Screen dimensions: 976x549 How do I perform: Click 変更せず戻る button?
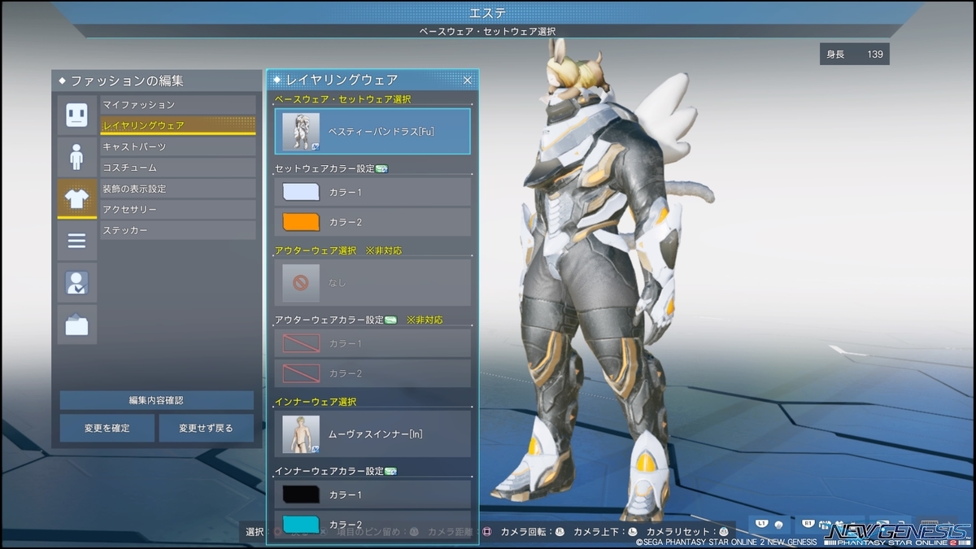pos(207,428)
